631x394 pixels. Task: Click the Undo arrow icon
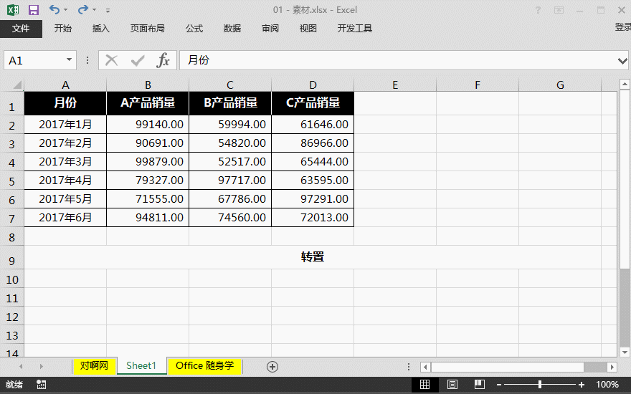(54, 10)
